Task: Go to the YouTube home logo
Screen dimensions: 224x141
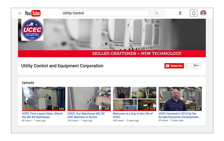Action: 33,13
